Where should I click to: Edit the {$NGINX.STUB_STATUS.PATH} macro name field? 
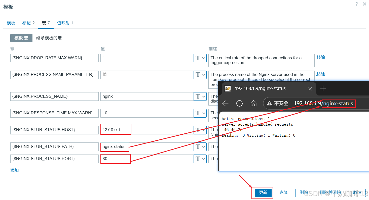pos(54,147)
